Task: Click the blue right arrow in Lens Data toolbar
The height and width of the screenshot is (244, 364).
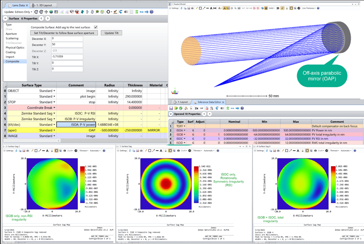Action: click(146, 12)
